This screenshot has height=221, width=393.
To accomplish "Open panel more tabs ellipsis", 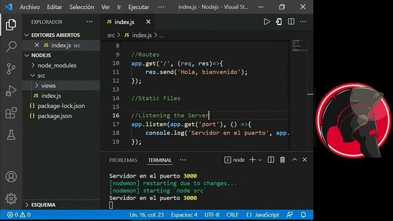I will click(183, 160).
